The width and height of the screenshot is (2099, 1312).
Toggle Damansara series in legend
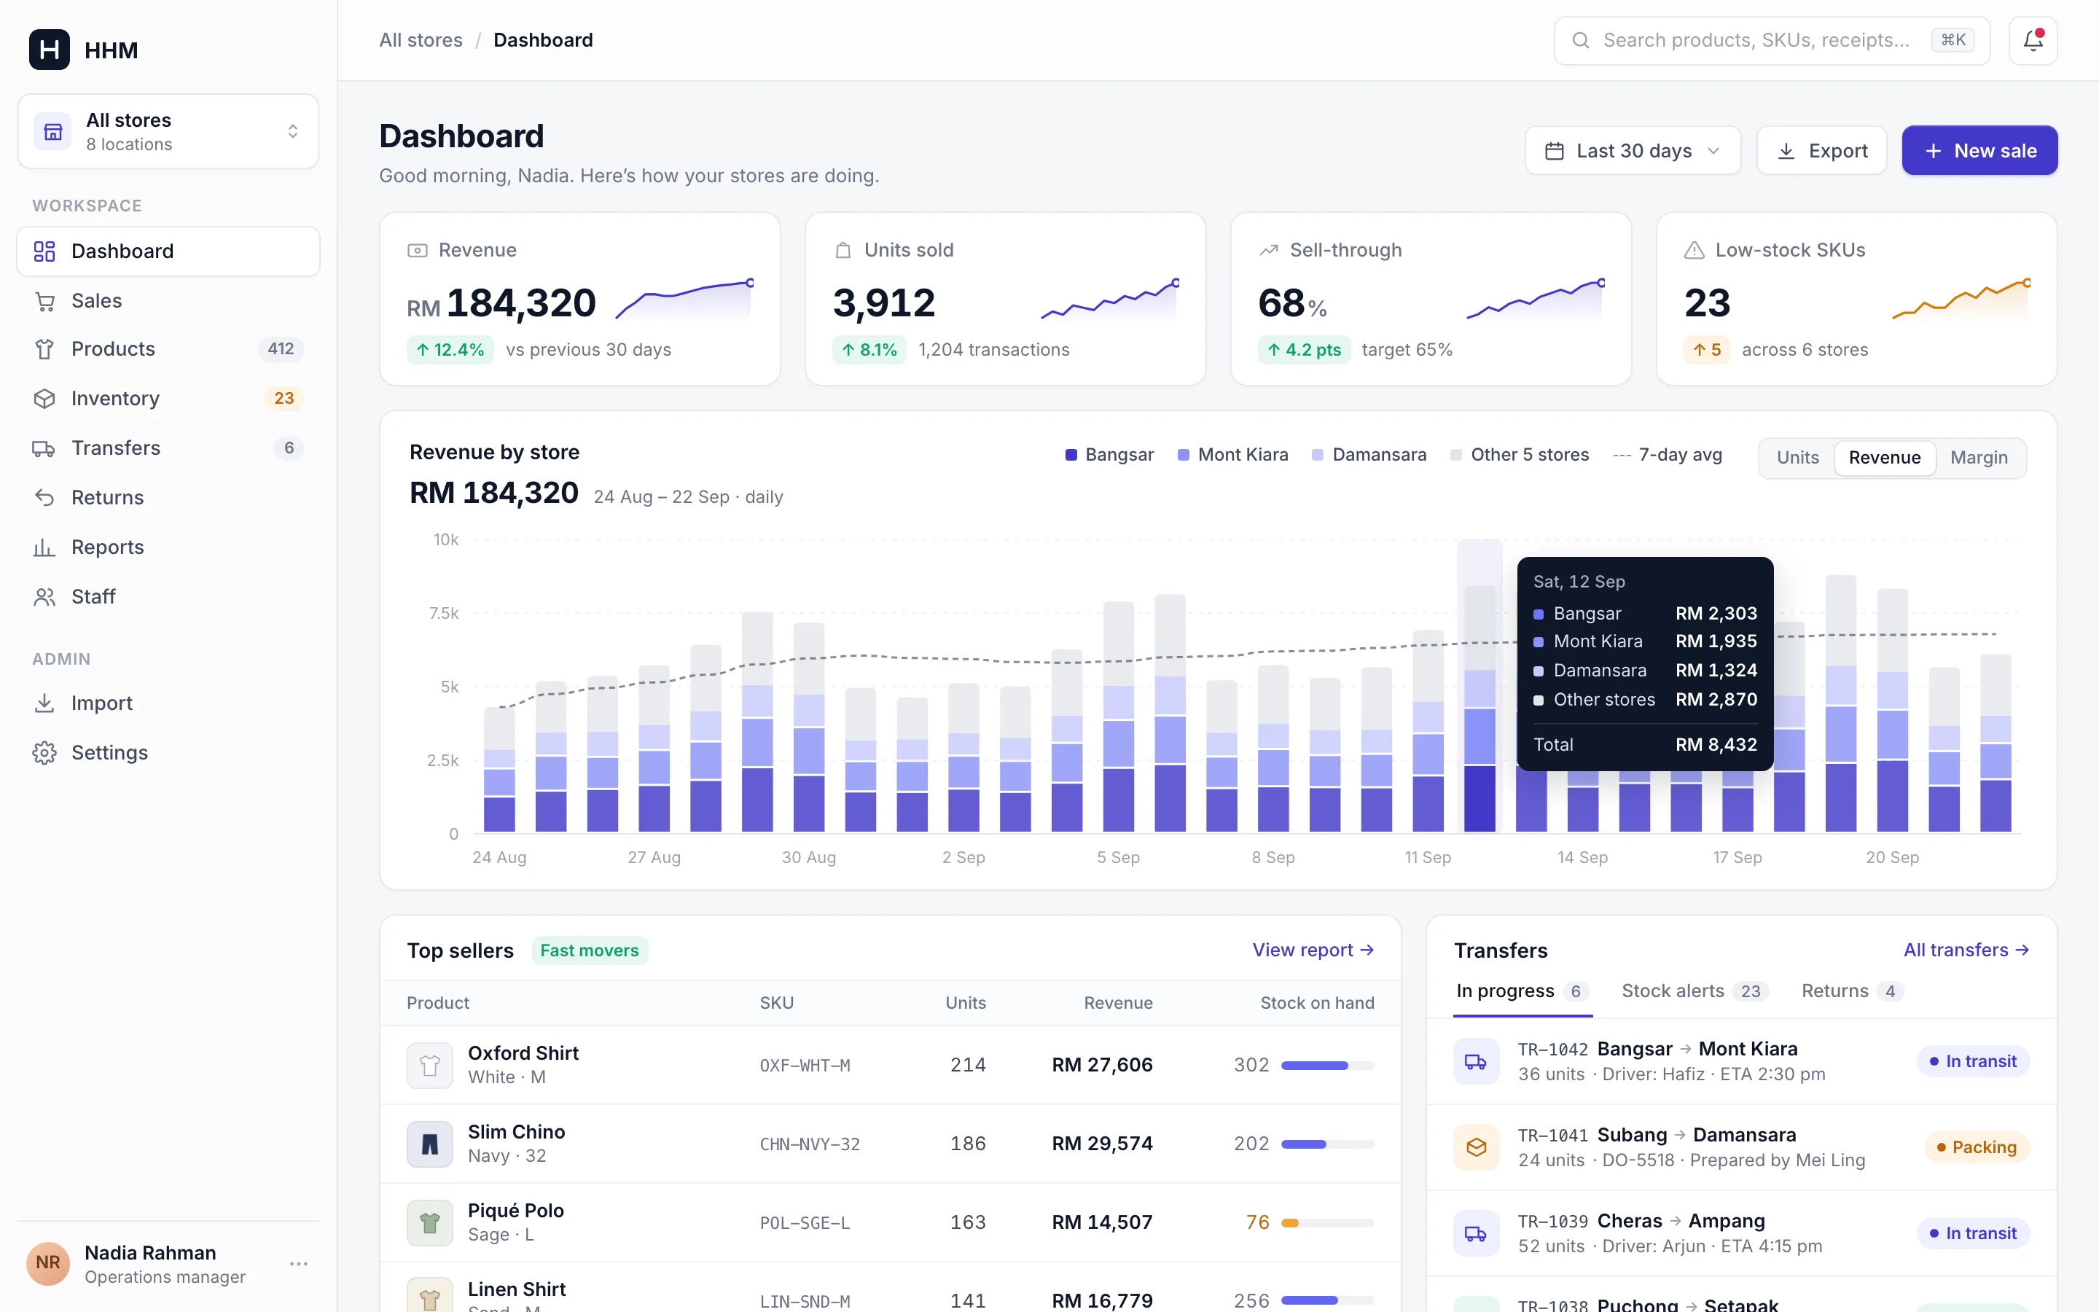coord(1369,455)
